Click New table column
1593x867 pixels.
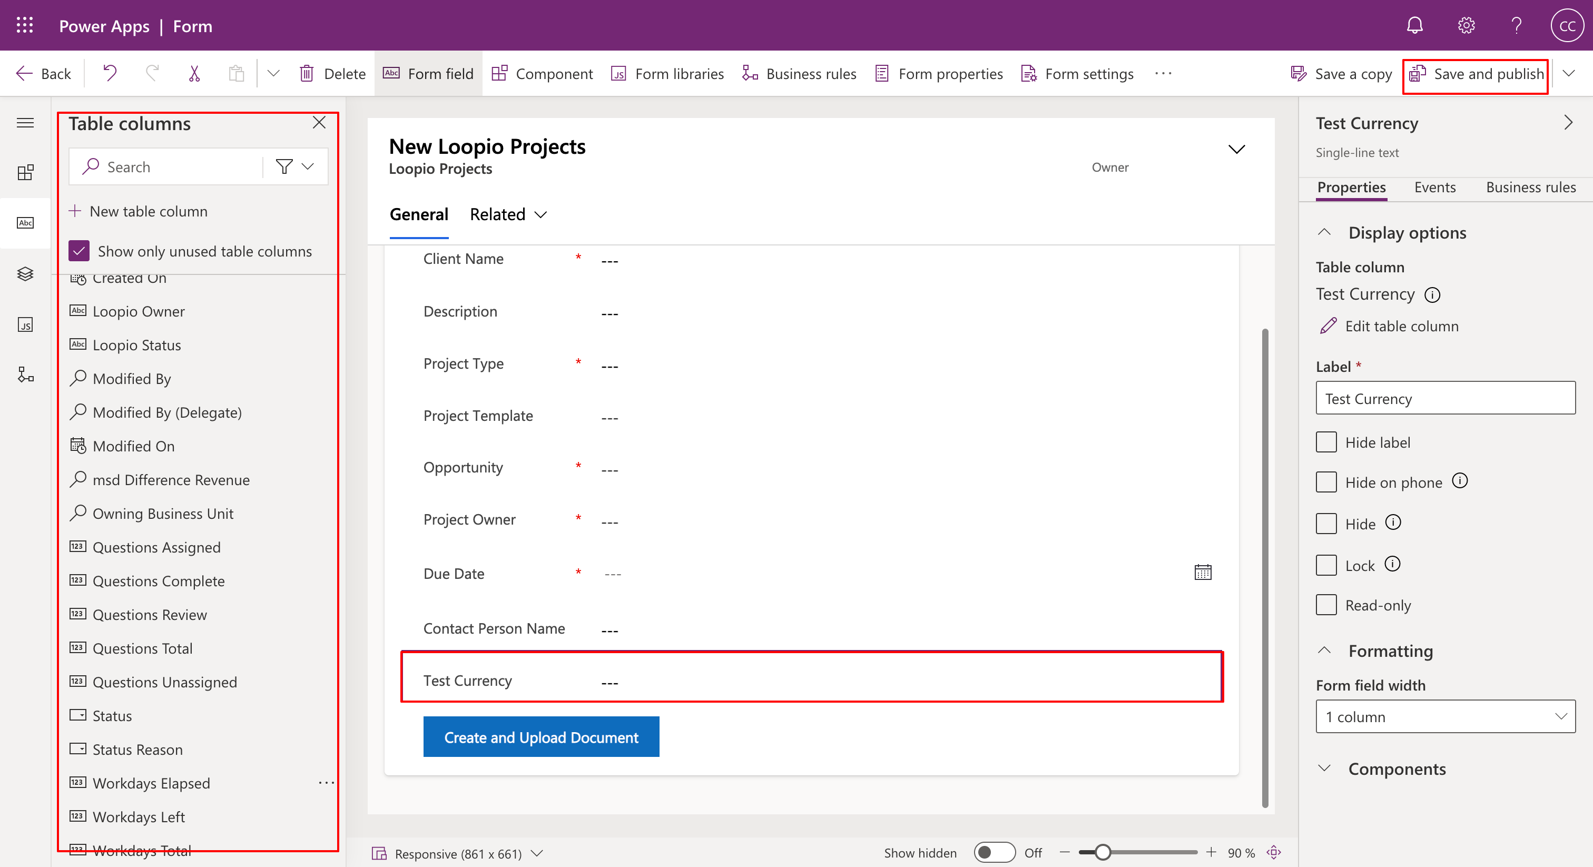pos(138,212)
